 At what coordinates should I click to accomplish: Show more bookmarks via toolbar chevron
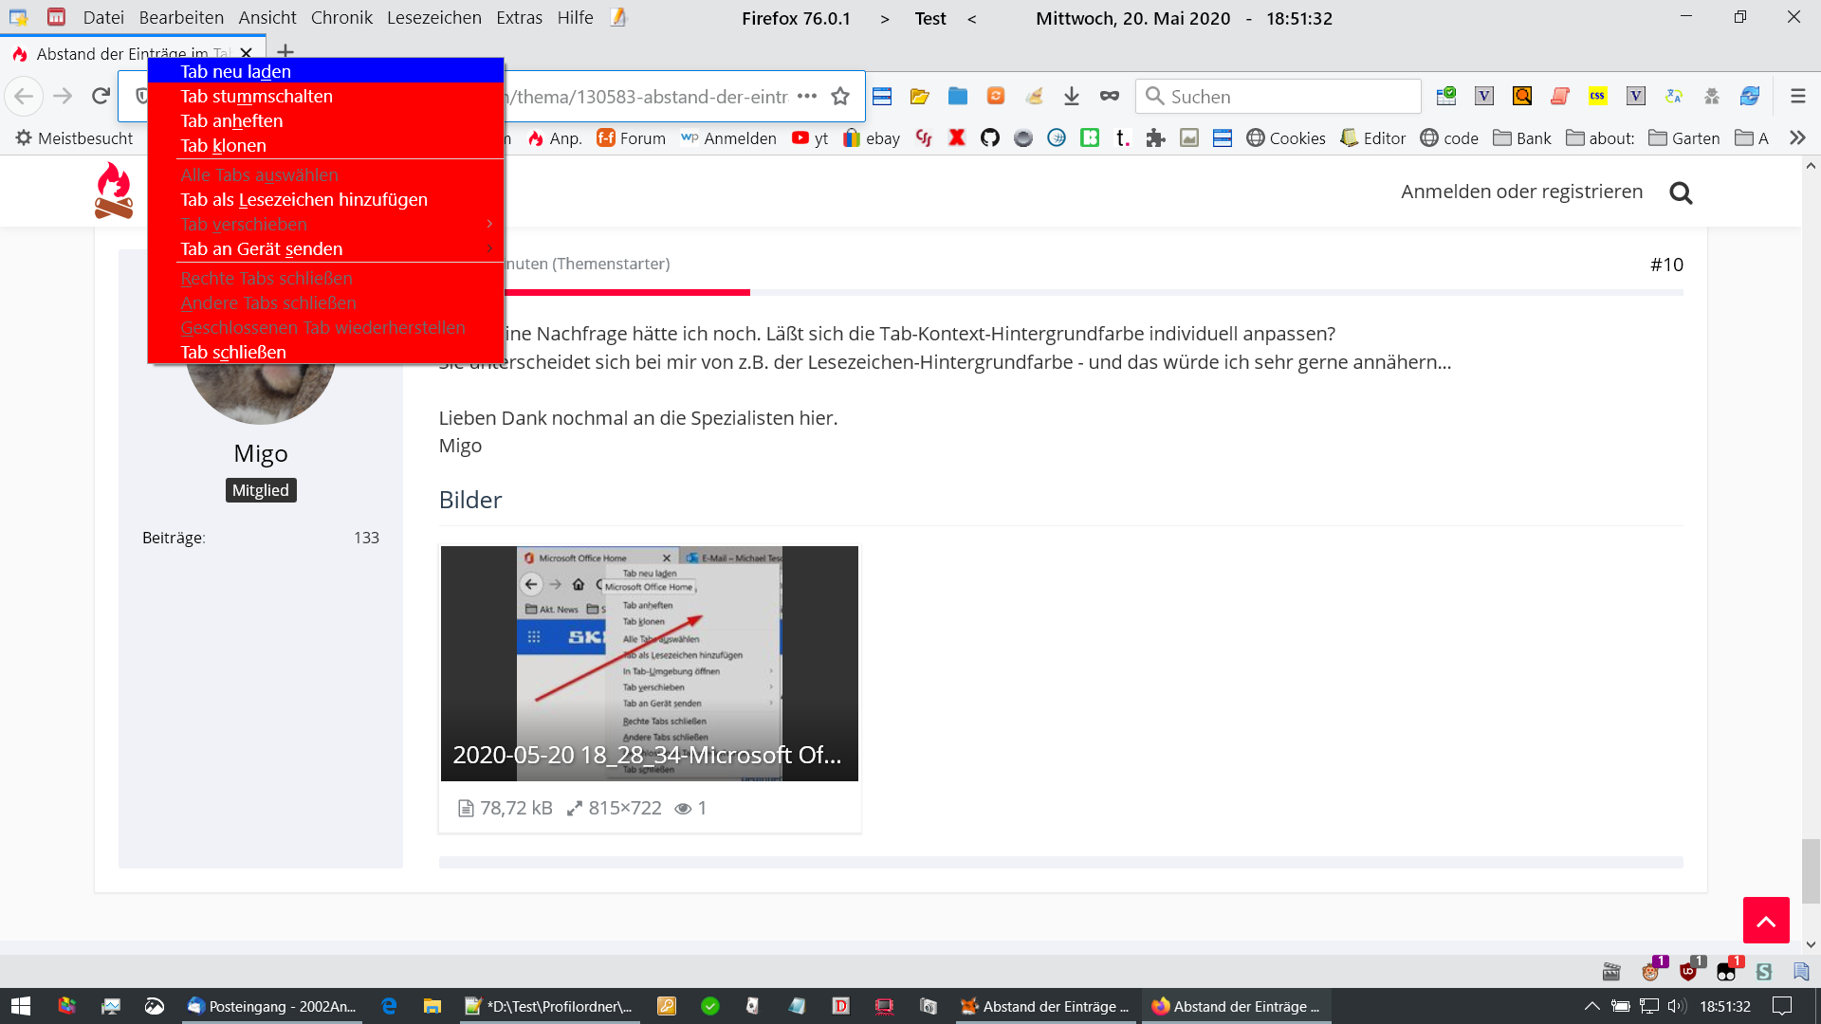pos(1797,138)
